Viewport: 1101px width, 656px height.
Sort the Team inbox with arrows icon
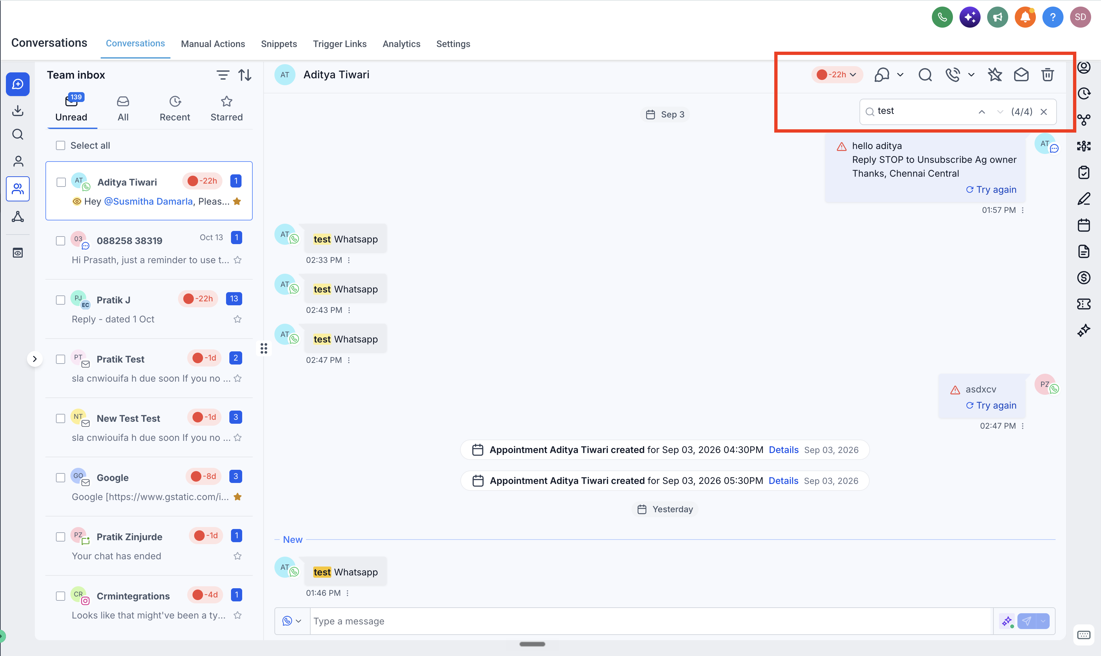tap(245, 75)
